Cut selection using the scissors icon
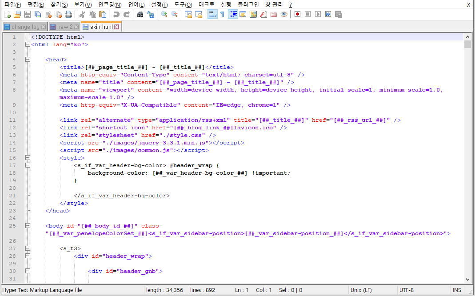Image resolution: width=475 pixels, height=296 pixels. click(82, 14)
